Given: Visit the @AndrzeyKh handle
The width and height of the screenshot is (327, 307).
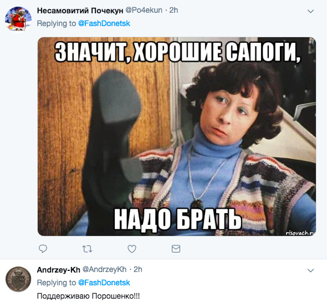Looking at the screenshot, I should click(105, 270).
